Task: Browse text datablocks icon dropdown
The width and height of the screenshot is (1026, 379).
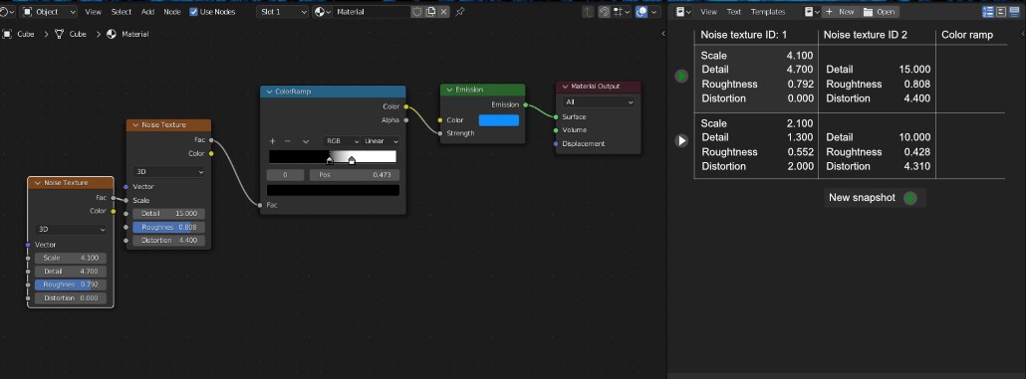Action: pos(812,12)
